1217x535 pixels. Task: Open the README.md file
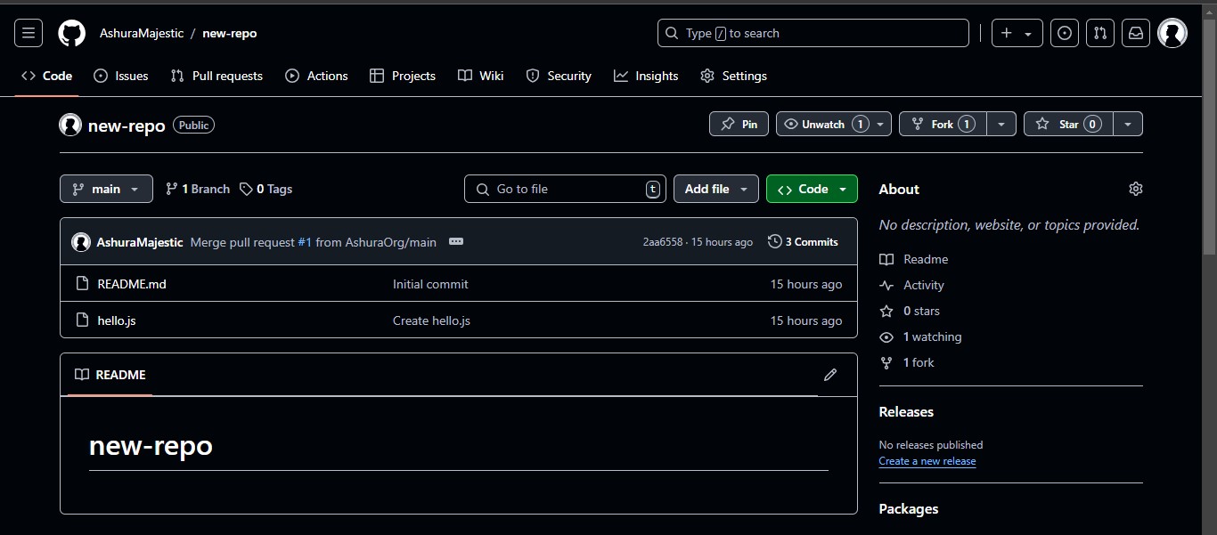tap(132, 284)
